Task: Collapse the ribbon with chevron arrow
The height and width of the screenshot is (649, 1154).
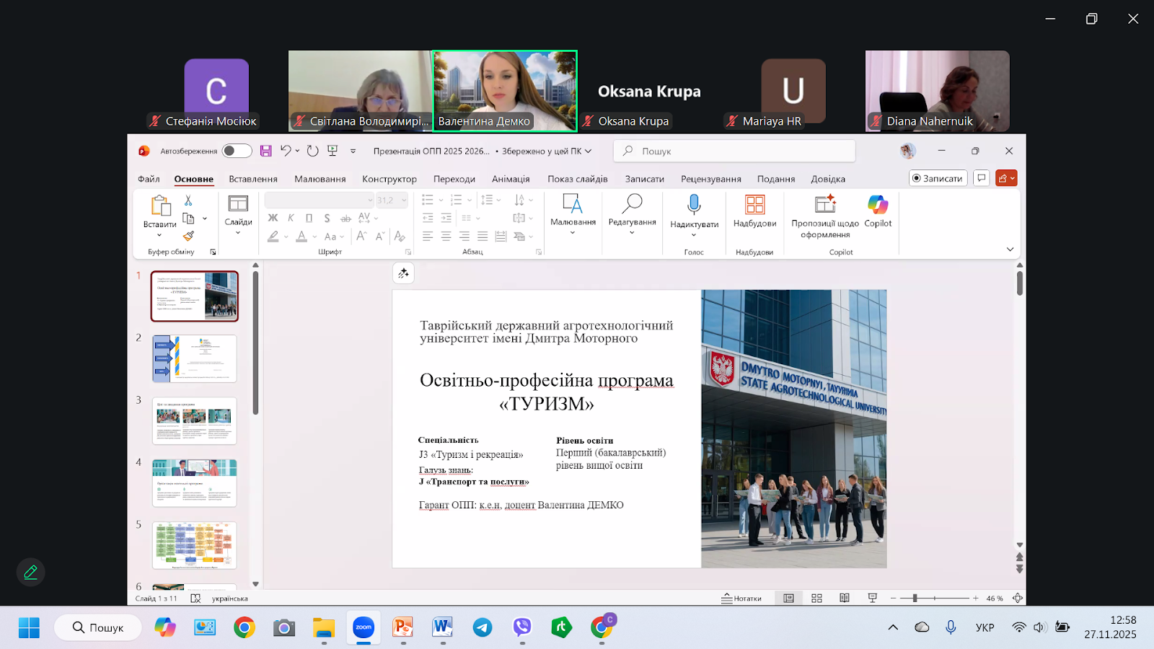Action: click(x=1010, y=250)
